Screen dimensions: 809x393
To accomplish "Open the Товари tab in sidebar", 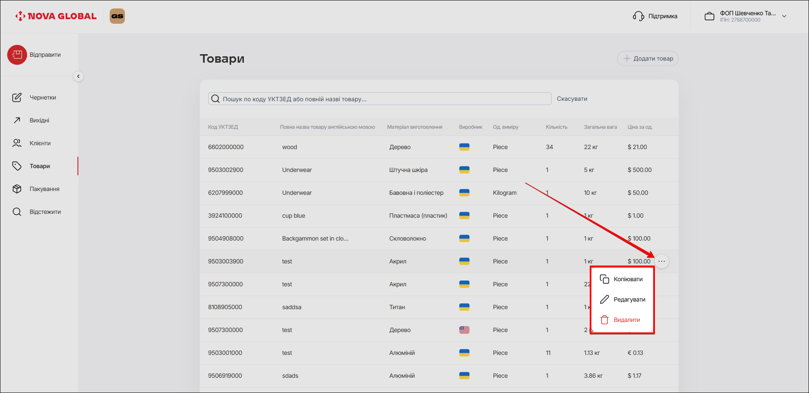I will point(40,166).
